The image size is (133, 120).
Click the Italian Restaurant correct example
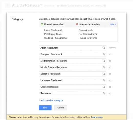point(53,30)
